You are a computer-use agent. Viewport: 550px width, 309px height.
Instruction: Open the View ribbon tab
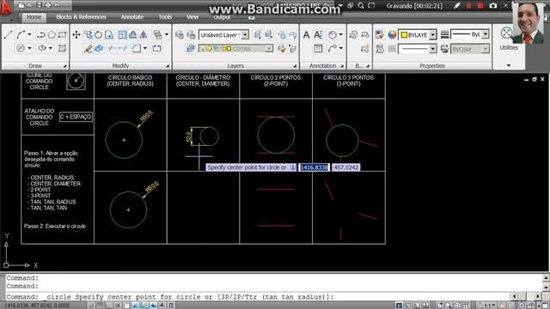[x=192, y=17]
